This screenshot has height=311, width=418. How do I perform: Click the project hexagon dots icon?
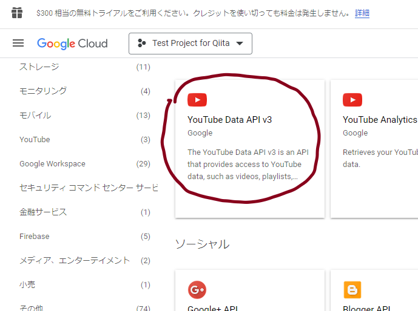coord(141,43)
